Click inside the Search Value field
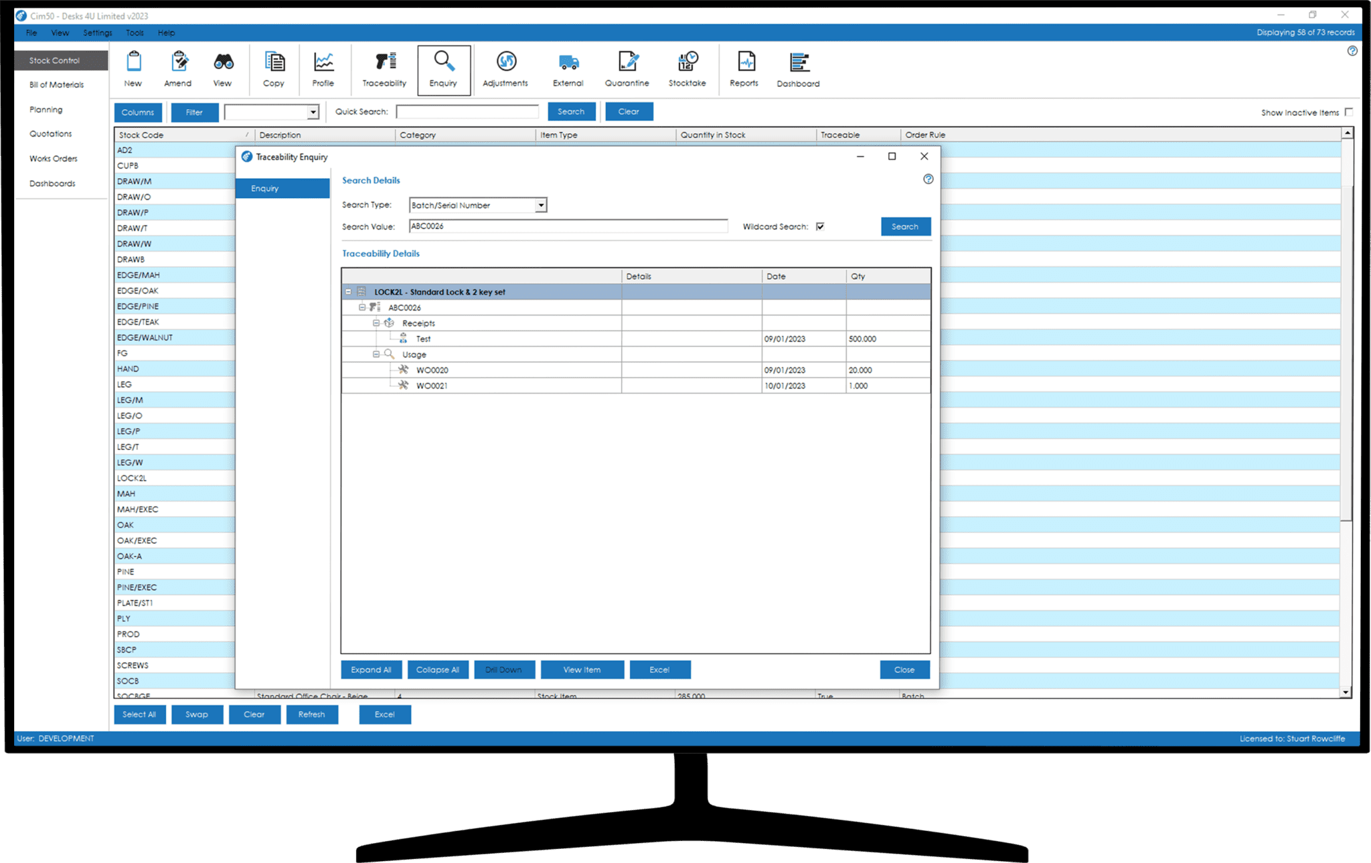The image size is (1371, 863). click(x=568, y=226)
